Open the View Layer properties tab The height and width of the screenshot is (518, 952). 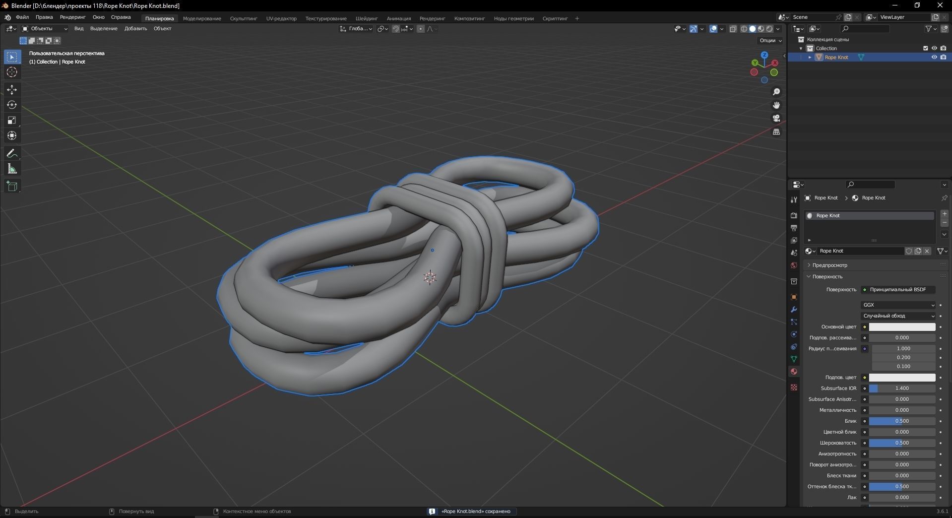click(794, 240)
